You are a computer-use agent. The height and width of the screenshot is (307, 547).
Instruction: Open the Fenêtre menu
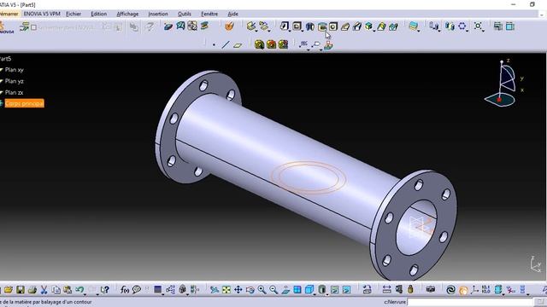click(x=209, y=14)
